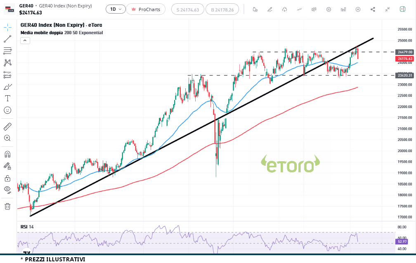
Task: Open chart settings gear icon
Action: point(329,9)
